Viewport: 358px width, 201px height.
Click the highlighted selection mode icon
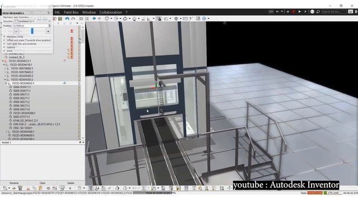pos(159,18)
